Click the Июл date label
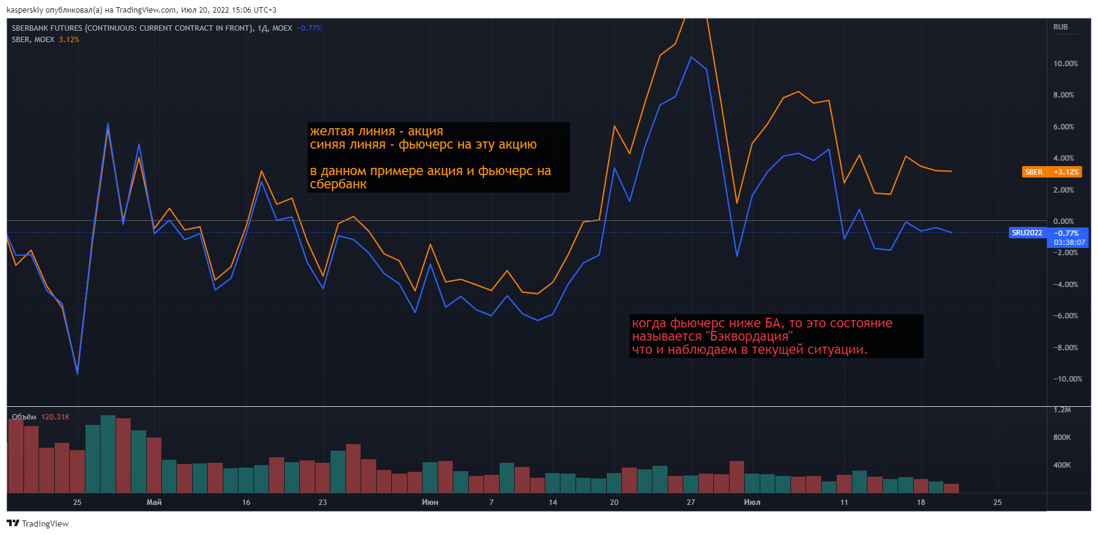Screen dimensions: 1098x535 coord(752,503)
